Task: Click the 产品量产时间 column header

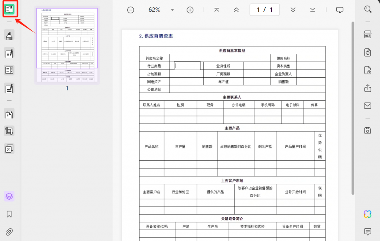Action: point(295,146)
